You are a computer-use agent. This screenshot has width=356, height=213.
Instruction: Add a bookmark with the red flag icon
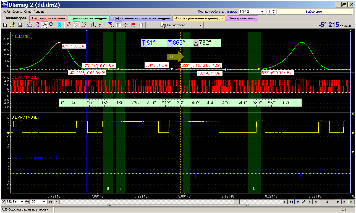(133, 25)
